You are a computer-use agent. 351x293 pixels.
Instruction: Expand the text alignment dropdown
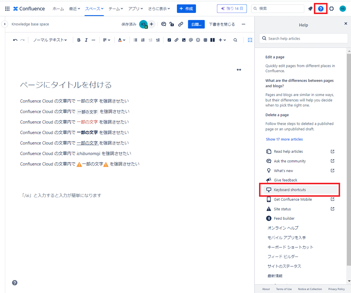[x=106, y=40]
